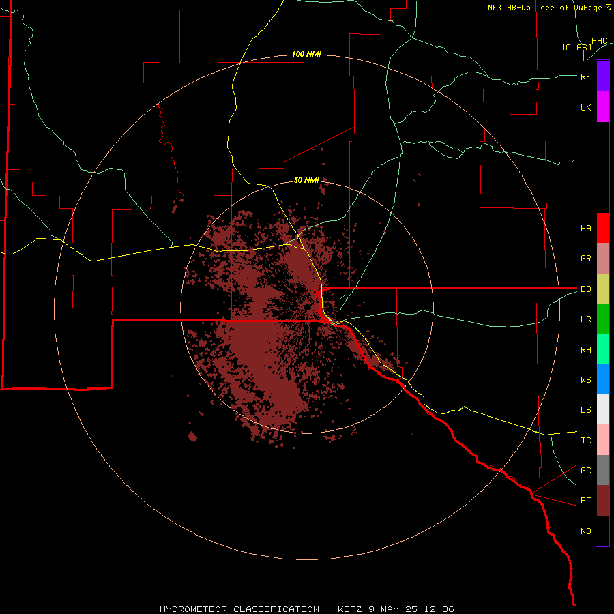The width and height of the screenshot is (614, 614).
Task: Click the DS white legend swatch
Action: pyautogui.click(x=602, y=409)
